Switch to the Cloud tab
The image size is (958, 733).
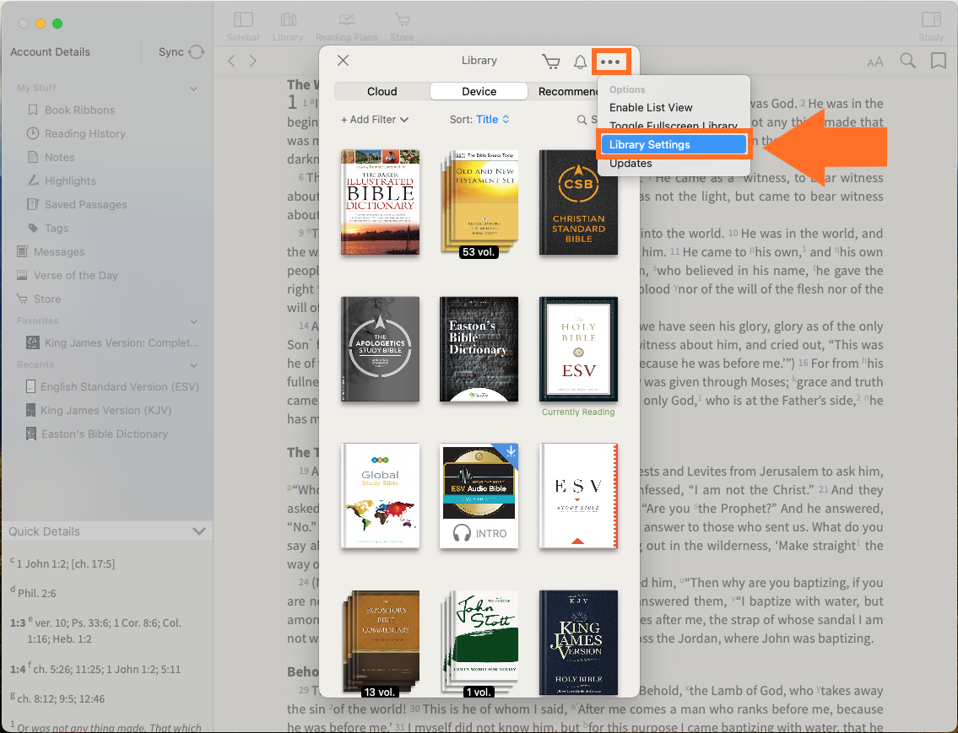pyautogui.click(x=382, y=92)
